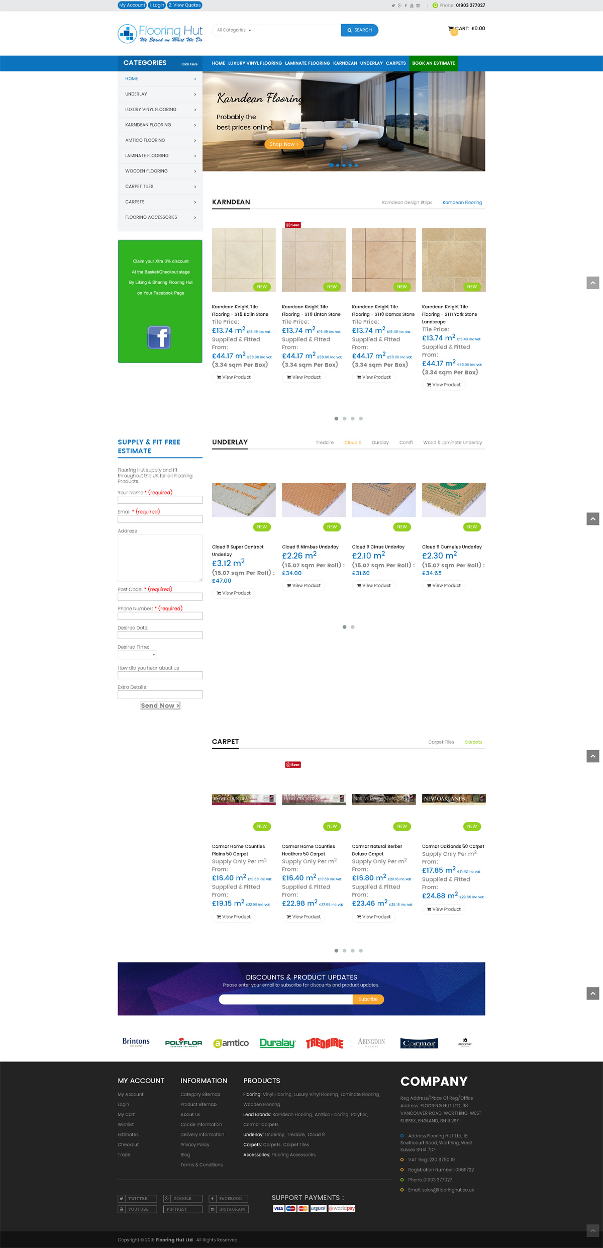Image resolution: width=603 pixels, height=1248 pixels.
Task: Select the Comfi underlay tab
Action: (x=406, y=442)
